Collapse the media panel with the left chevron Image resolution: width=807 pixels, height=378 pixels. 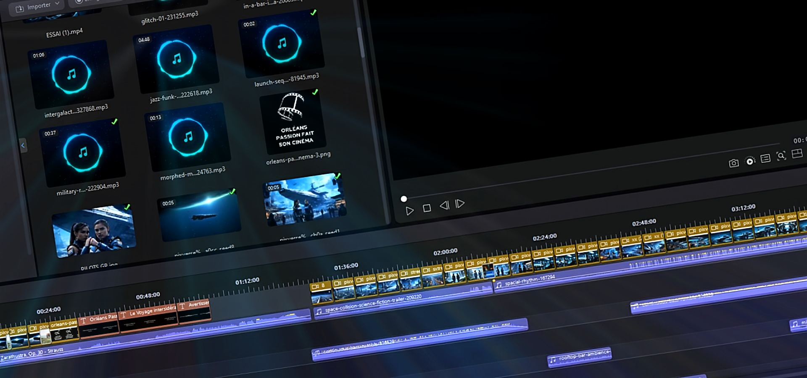click(23, 146)
